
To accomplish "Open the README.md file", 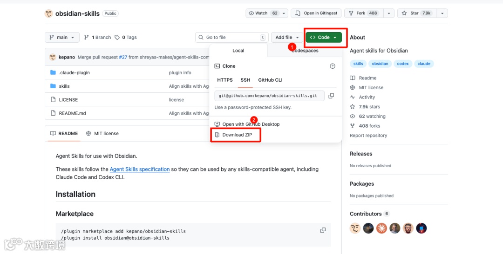I will pos(73,113).
